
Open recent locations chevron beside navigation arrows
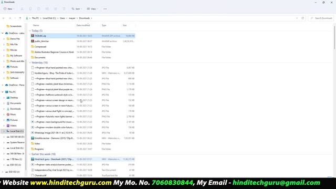tap(15, 18)
